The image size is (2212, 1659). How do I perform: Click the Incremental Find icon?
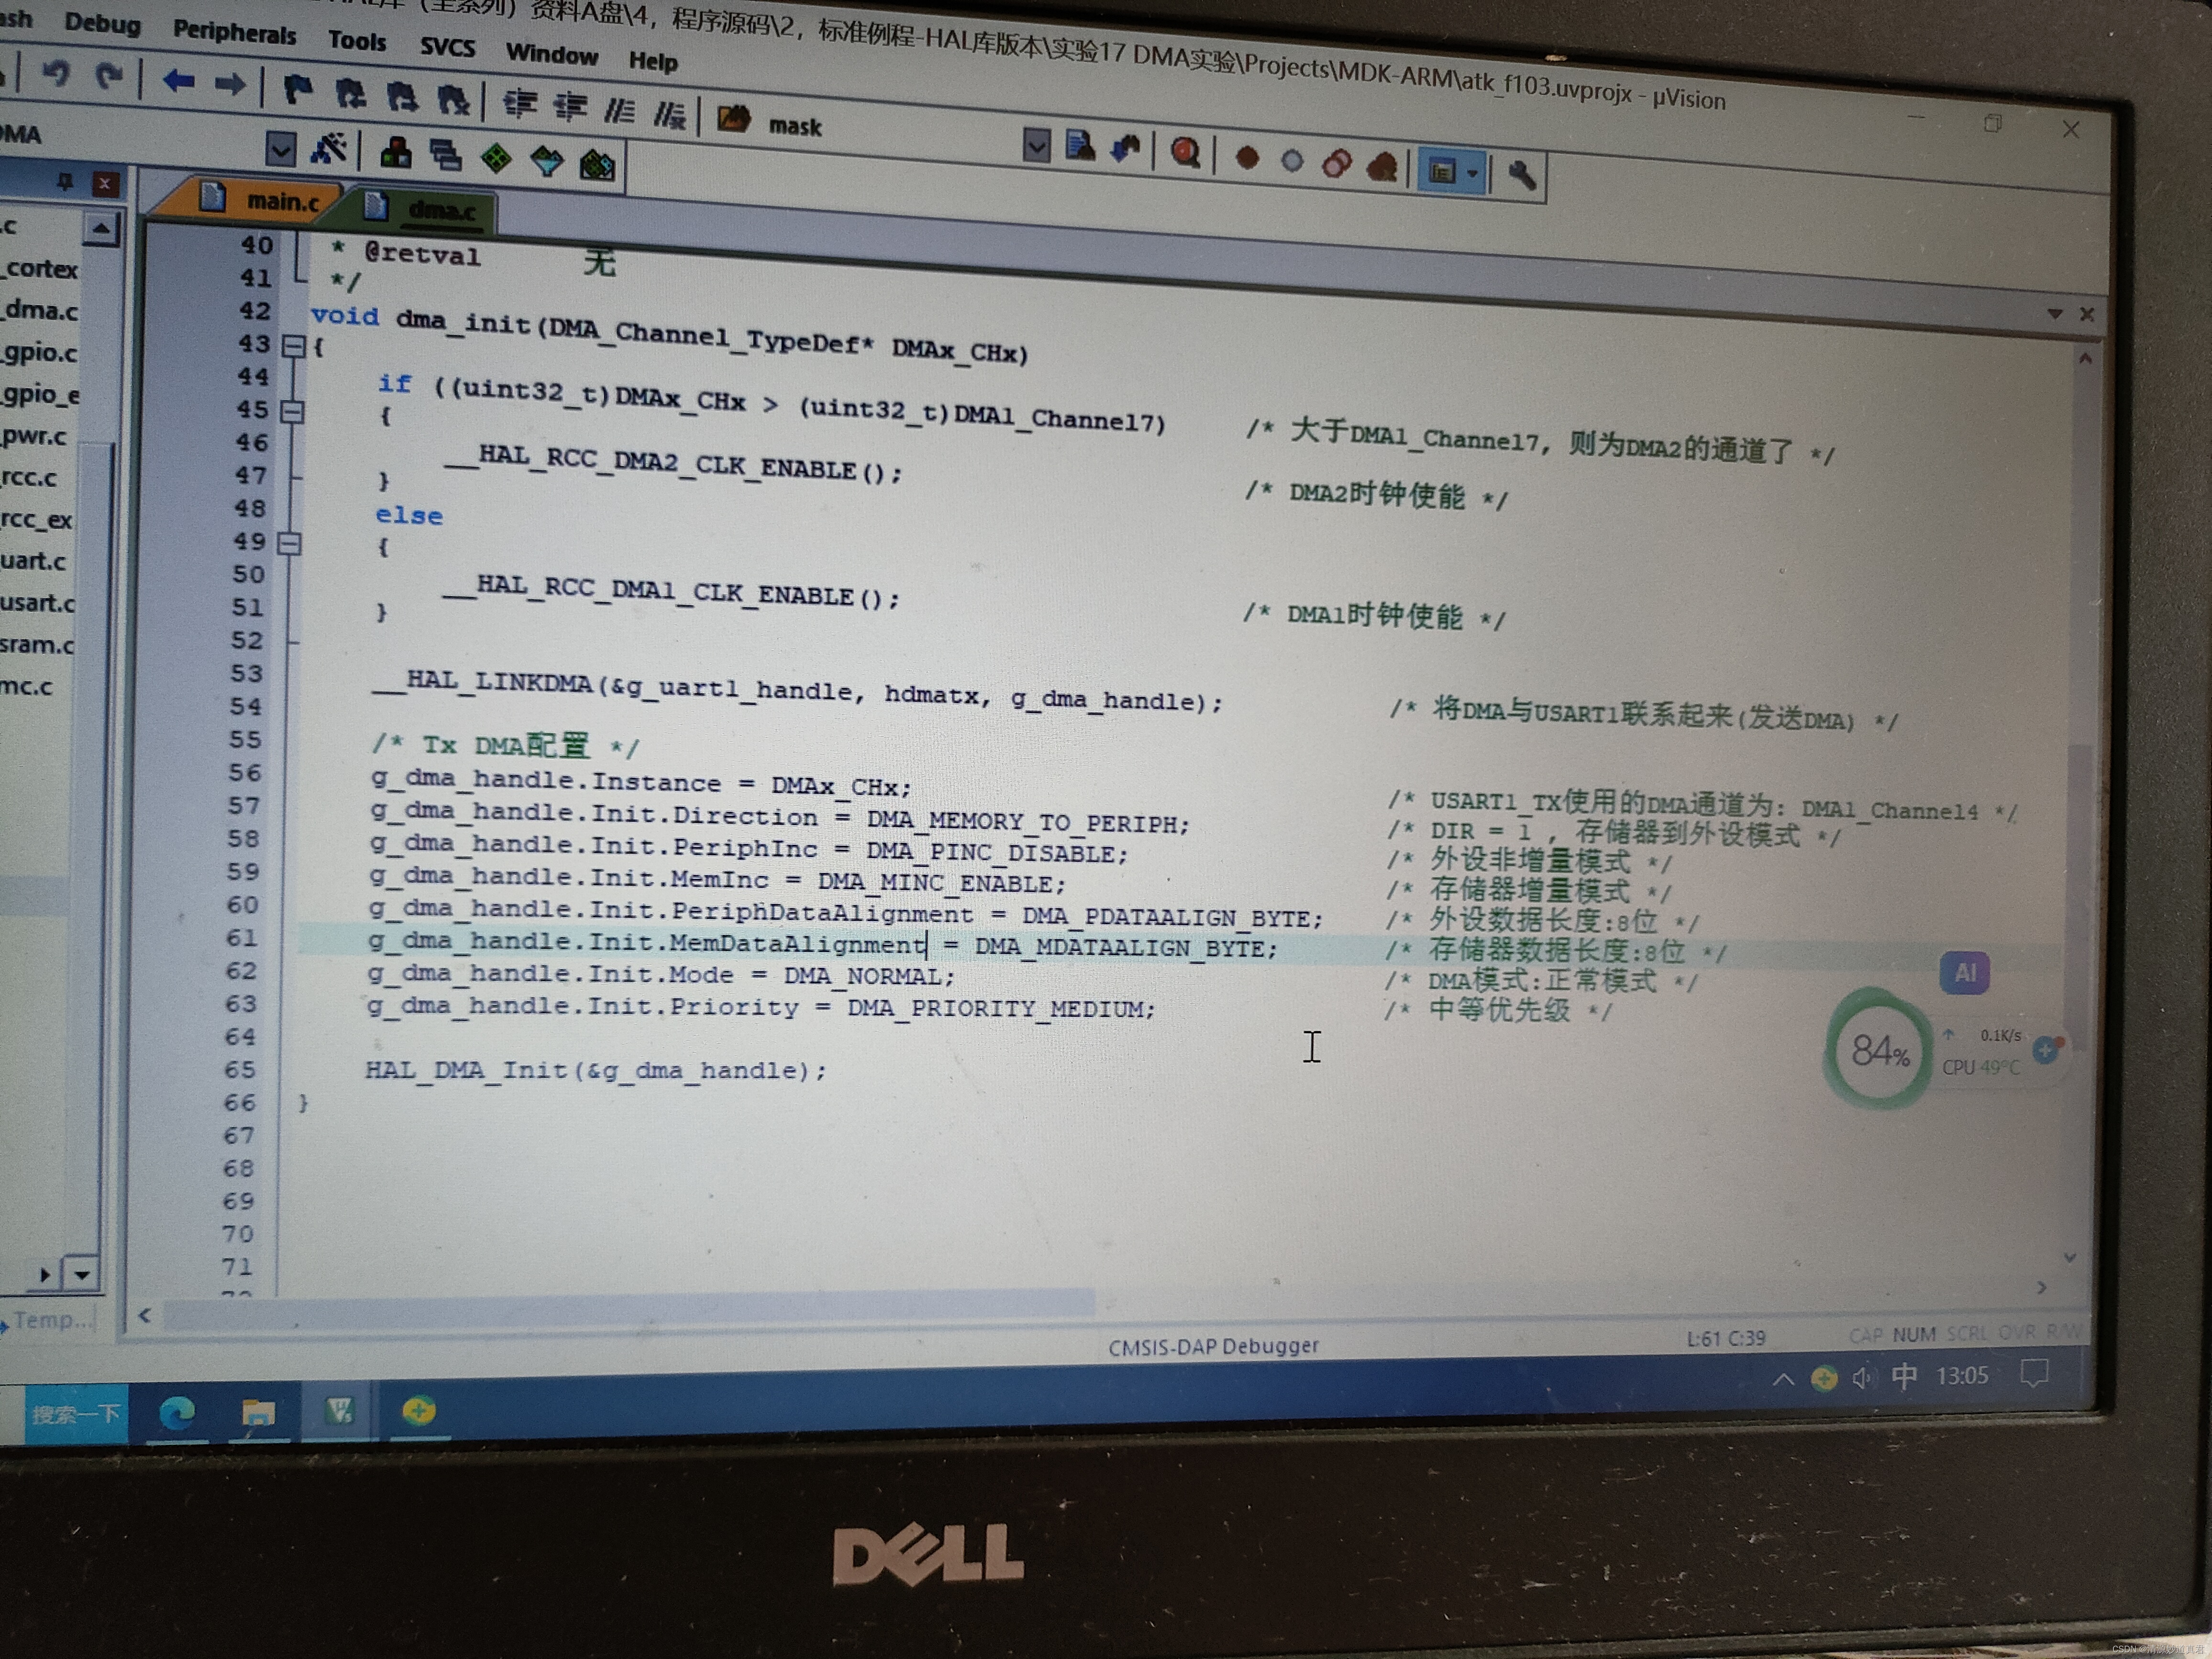[x=1127, y=149]
